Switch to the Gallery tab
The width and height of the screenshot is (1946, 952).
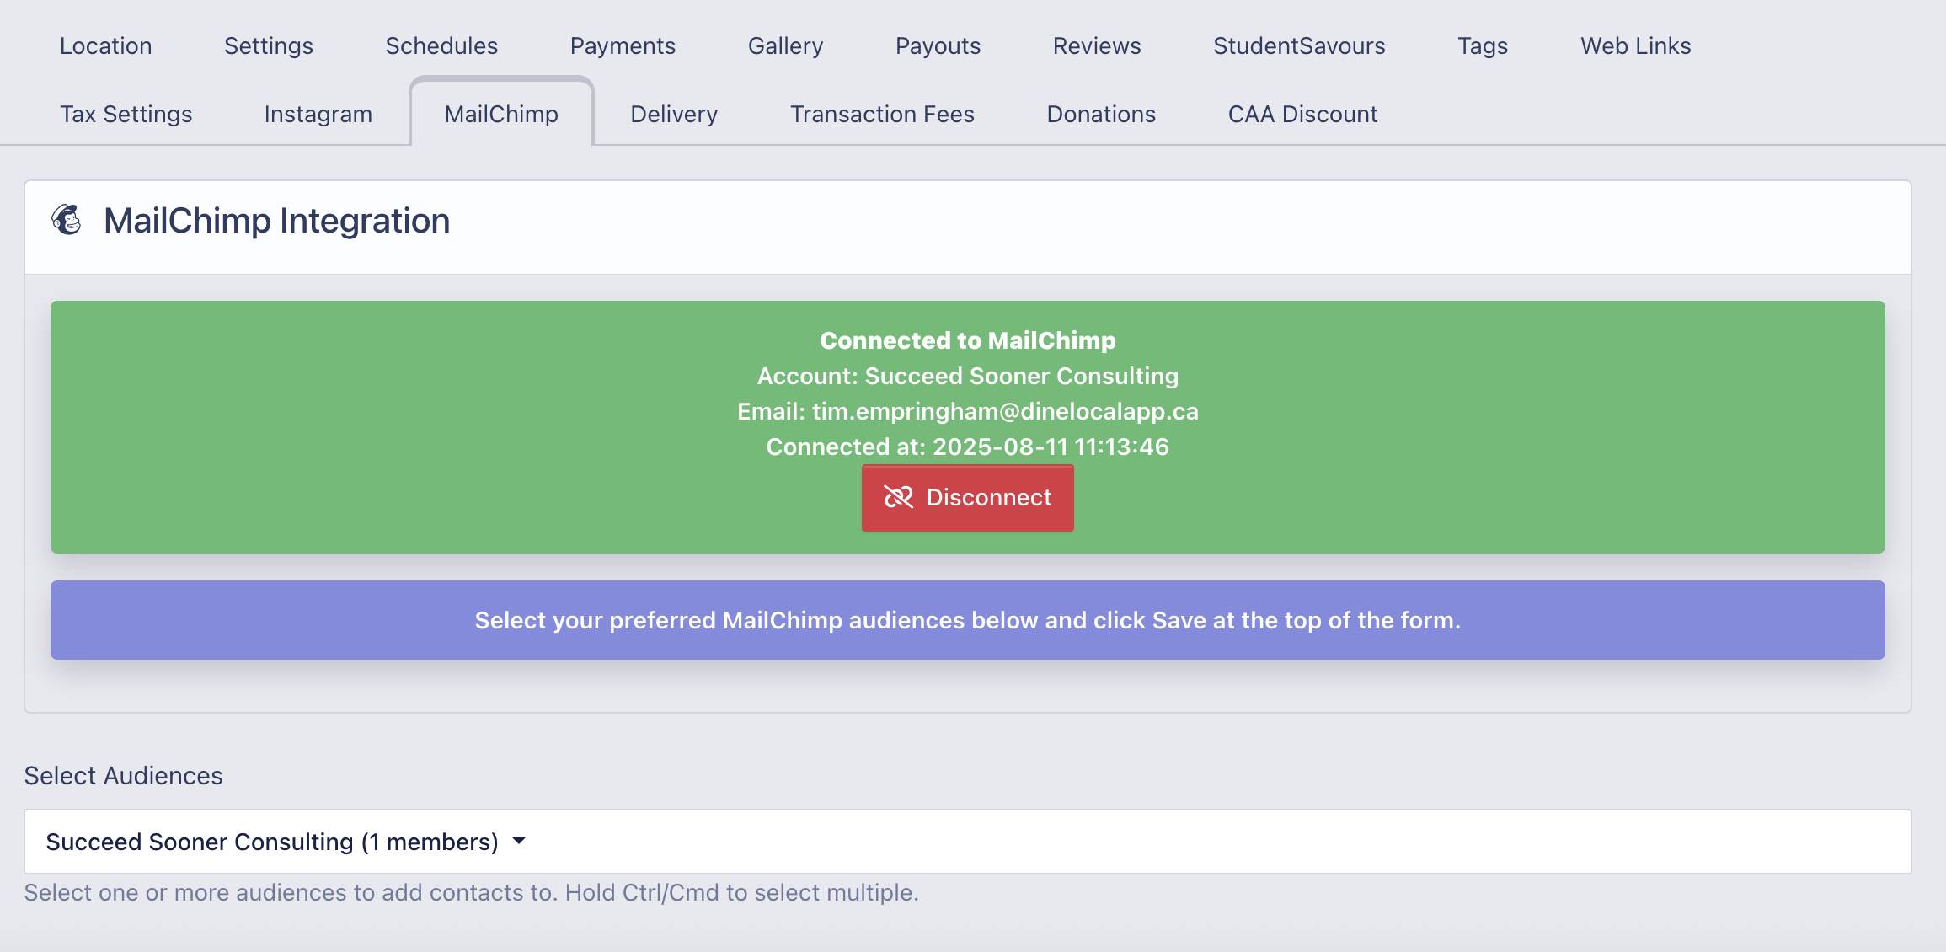tap(785, 45)
